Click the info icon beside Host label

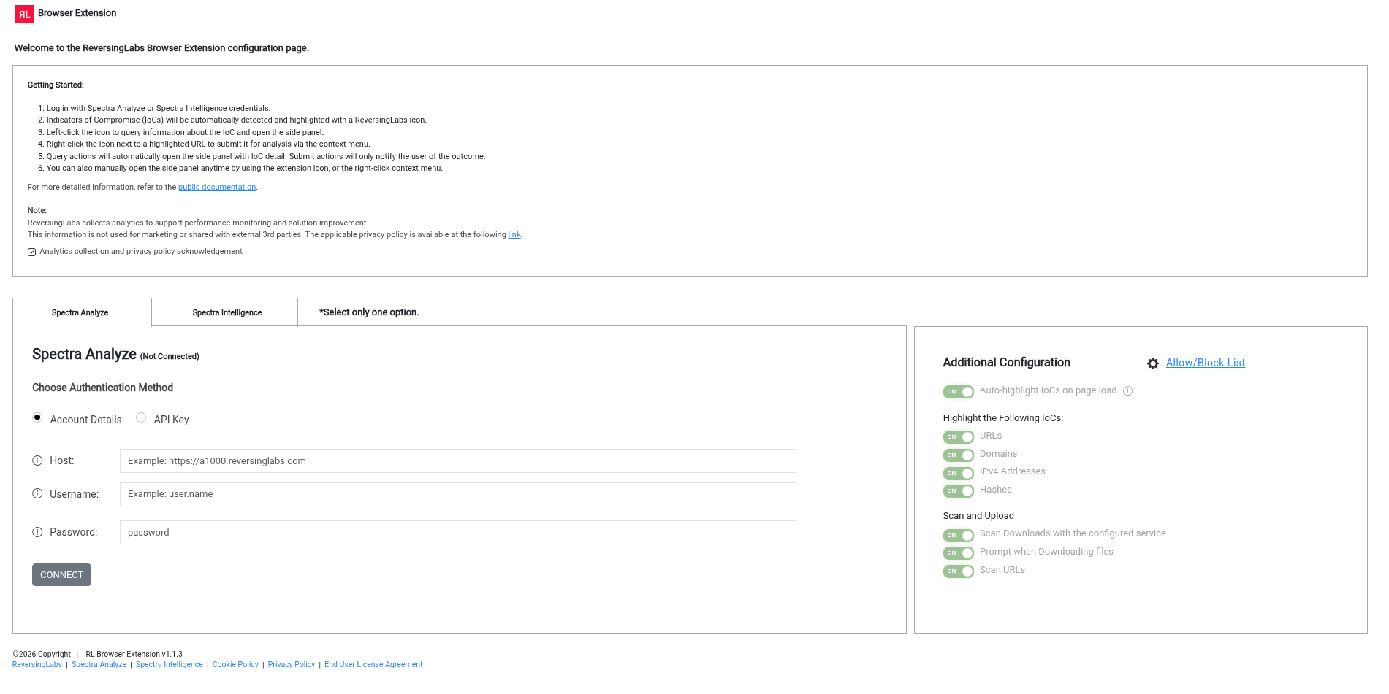tap(37, 460)
